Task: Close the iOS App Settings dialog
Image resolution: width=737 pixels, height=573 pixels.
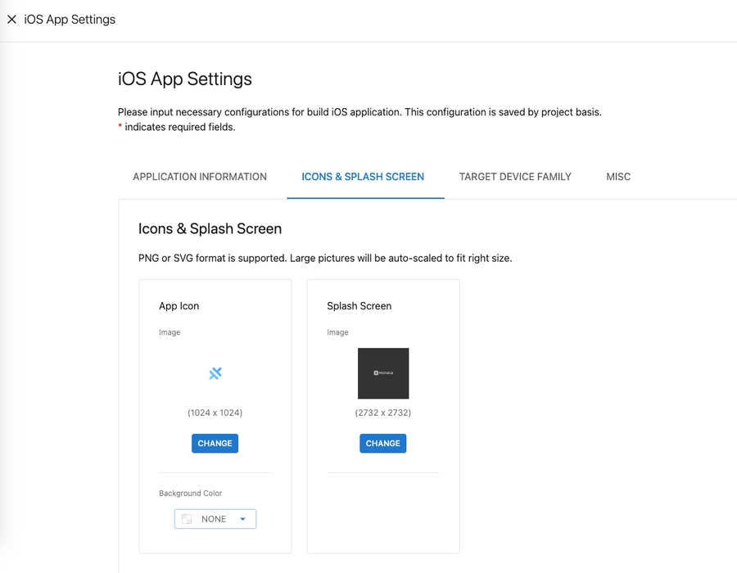Action: (11, 20)
